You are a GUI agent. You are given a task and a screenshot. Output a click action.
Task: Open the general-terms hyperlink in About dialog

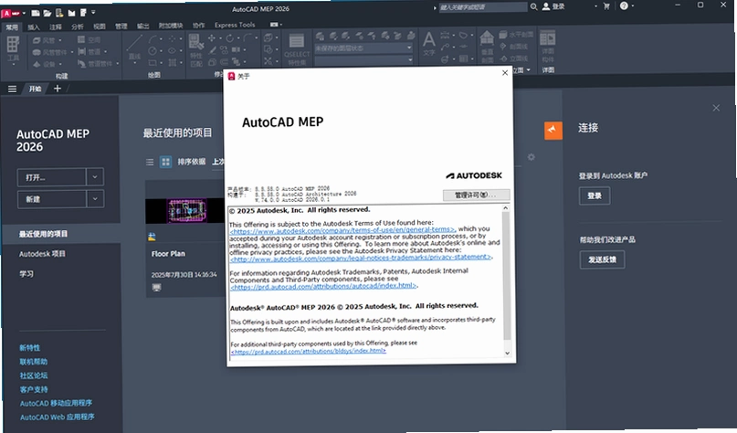342,230
